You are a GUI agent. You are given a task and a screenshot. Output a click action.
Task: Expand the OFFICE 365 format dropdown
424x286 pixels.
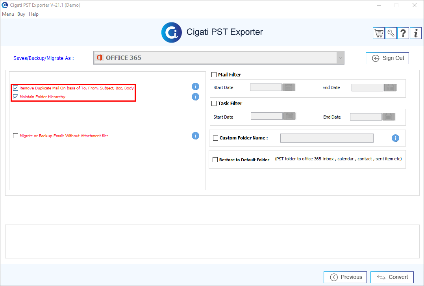[340, 58]
